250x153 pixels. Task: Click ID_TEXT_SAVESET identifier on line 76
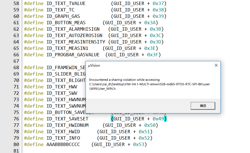tap(67, 119)
